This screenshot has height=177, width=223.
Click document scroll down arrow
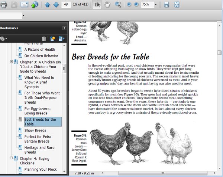point(220,168)
